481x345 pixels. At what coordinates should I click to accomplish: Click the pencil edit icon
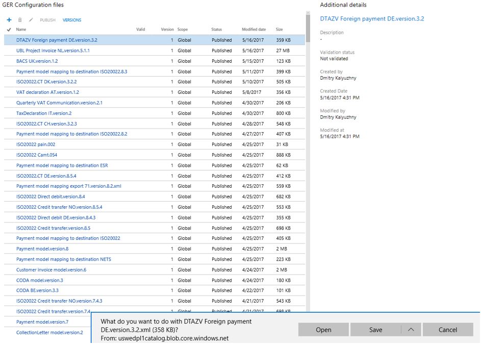(31, 20)
